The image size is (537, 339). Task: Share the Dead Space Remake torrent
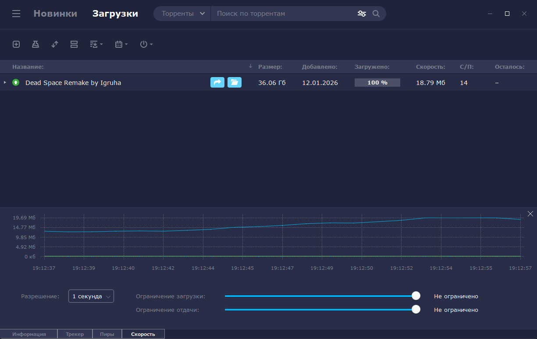(217, 82)
